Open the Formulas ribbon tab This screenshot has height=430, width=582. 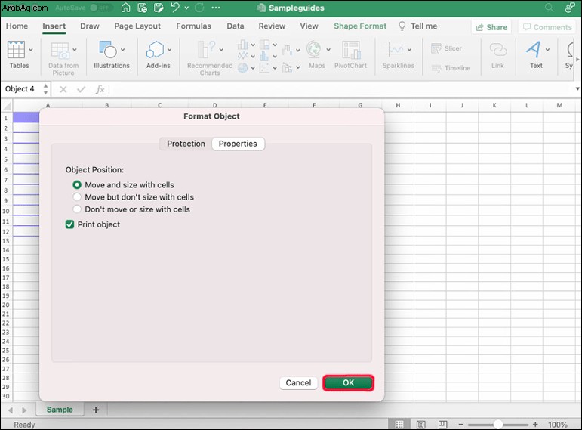tap(194, 26)
